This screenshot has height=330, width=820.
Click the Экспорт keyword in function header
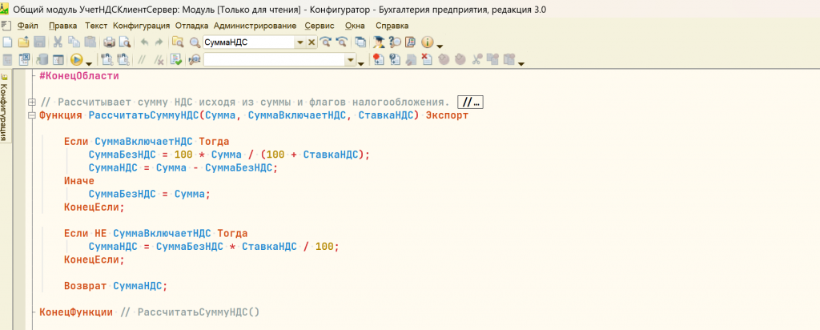447,115
